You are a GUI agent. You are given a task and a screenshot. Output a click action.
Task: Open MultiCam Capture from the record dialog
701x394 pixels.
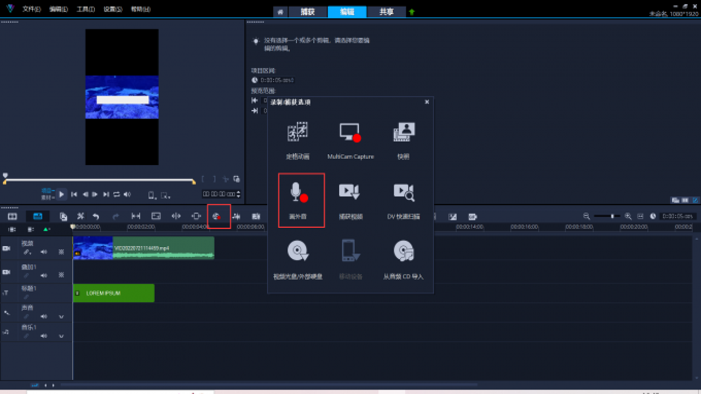click(x=350, y=141)
